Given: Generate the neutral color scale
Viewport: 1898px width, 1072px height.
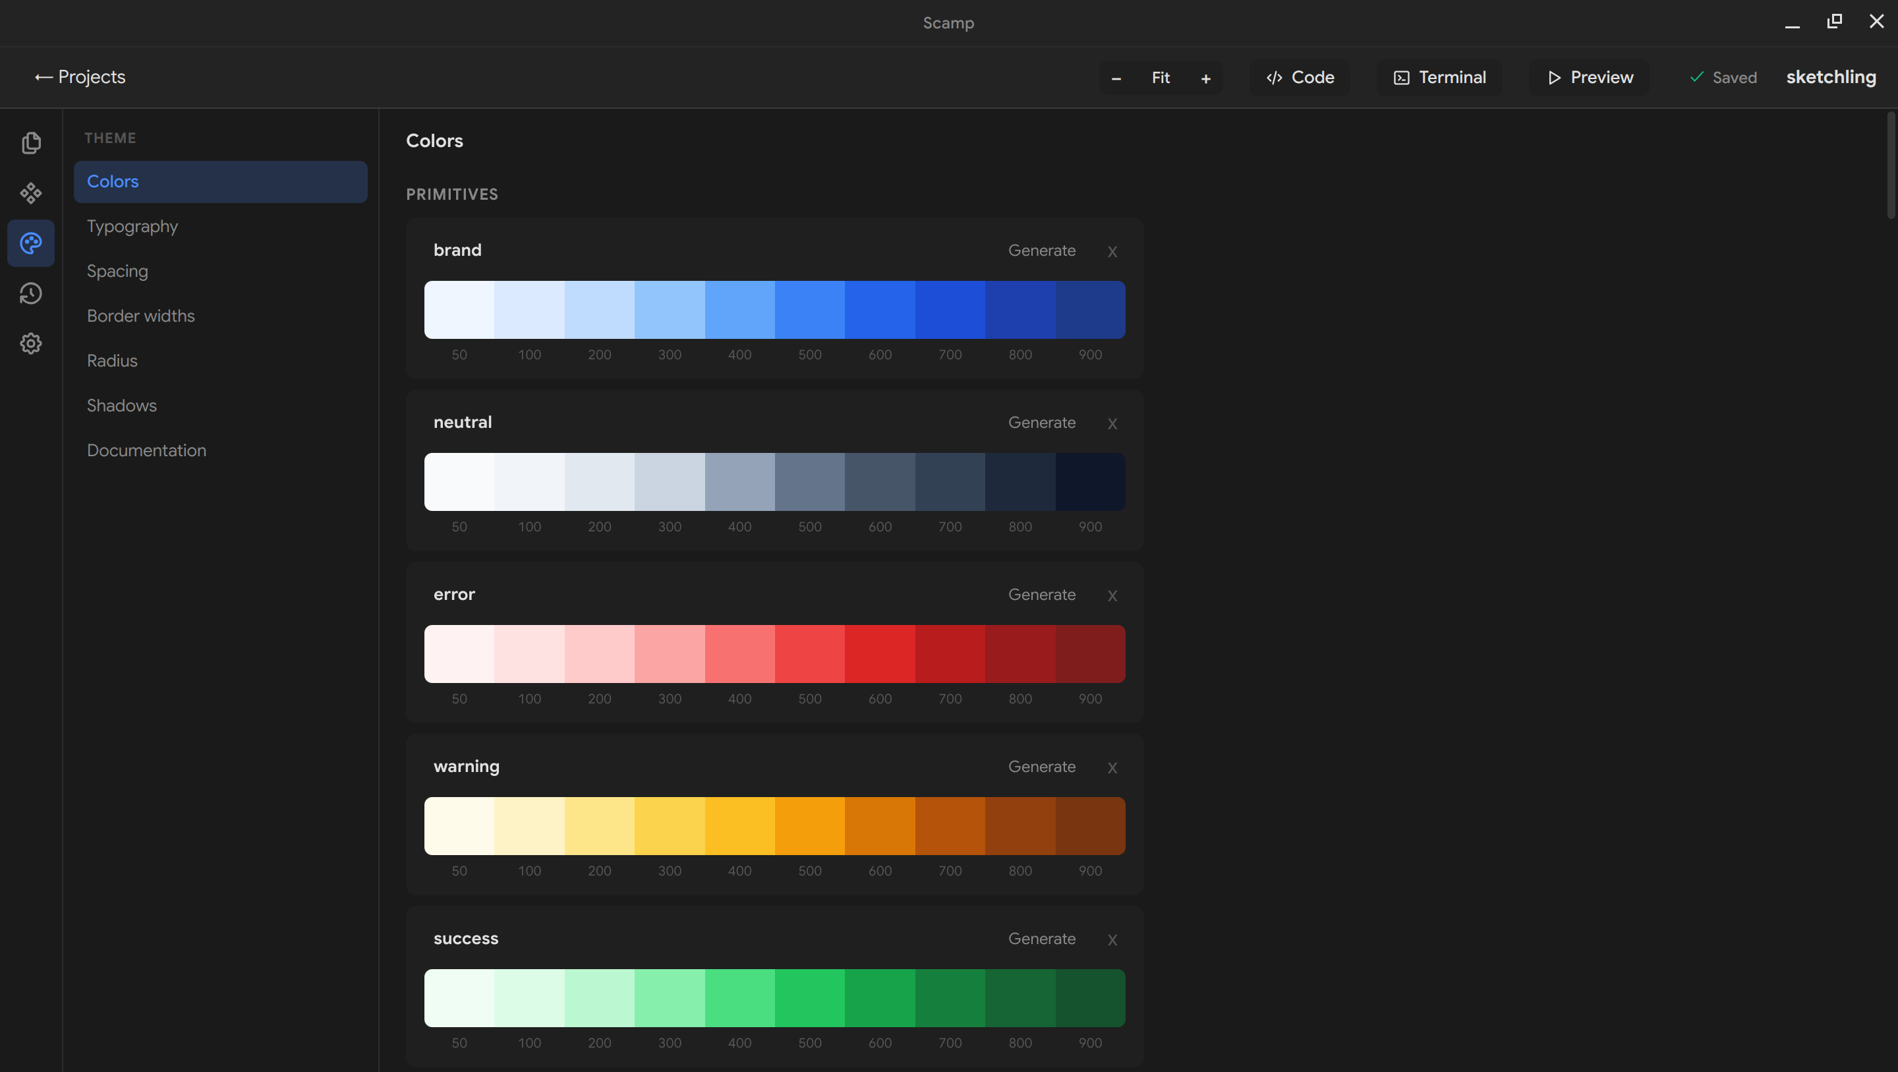Looking at the screenshot, I should click(1041, 423).
